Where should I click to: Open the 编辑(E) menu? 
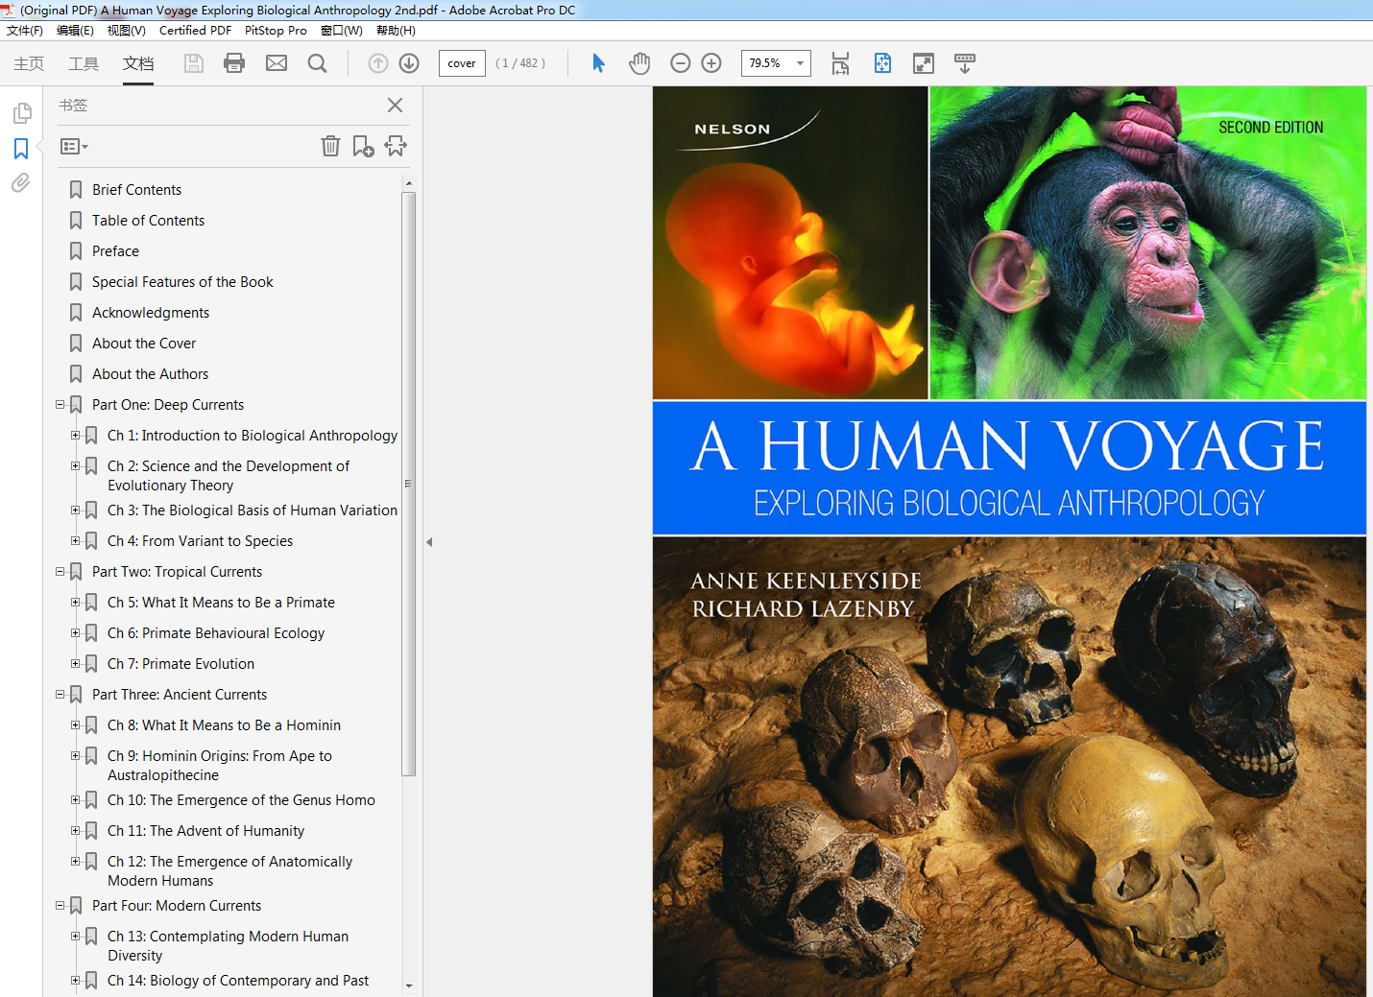75,31
